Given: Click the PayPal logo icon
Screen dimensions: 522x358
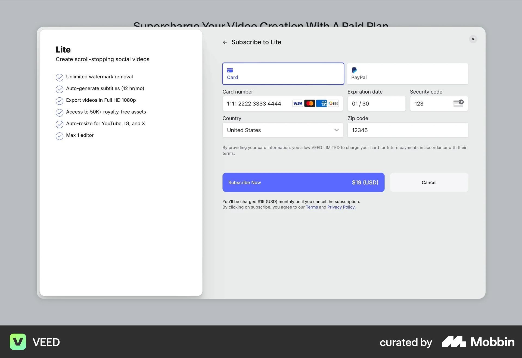Looking at the screenshot, I should pyautogui.click(x=354, y=70).
